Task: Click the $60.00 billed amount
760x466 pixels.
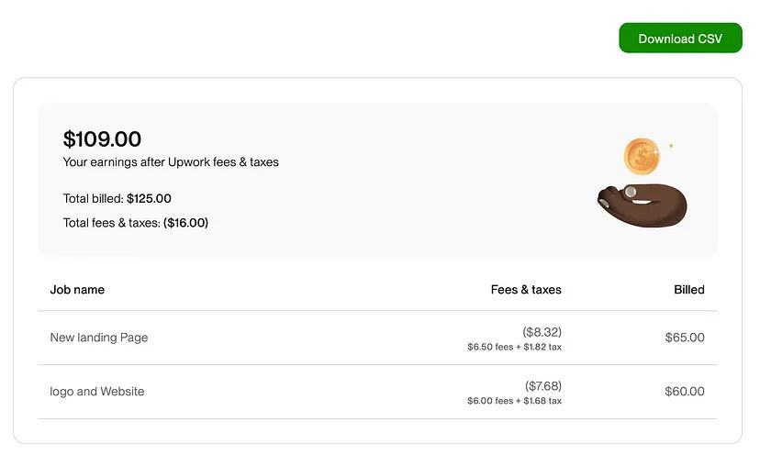Action: point(685,391)
